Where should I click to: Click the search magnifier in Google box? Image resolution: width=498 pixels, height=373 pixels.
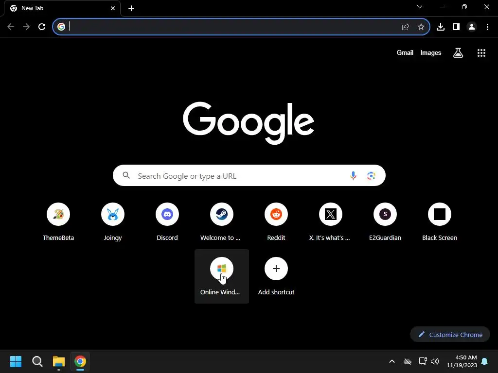click(x=126, y=175)
